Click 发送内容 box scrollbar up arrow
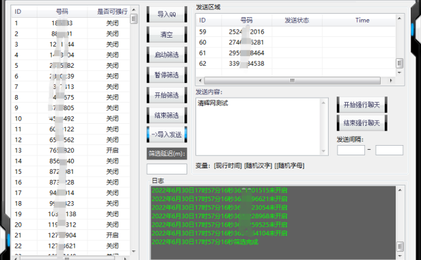 coord(323,103)
